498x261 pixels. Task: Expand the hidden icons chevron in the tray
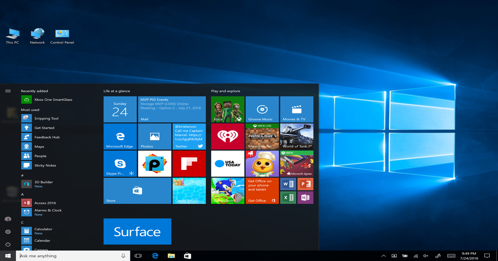pyautogui.click(x=383, y=256)
